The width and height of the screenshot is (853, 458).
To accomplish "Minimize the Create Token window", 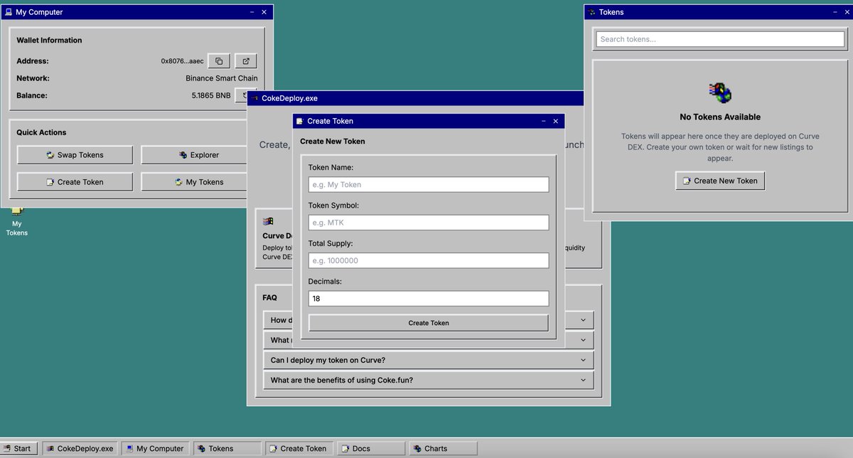I will click(543, 121).
